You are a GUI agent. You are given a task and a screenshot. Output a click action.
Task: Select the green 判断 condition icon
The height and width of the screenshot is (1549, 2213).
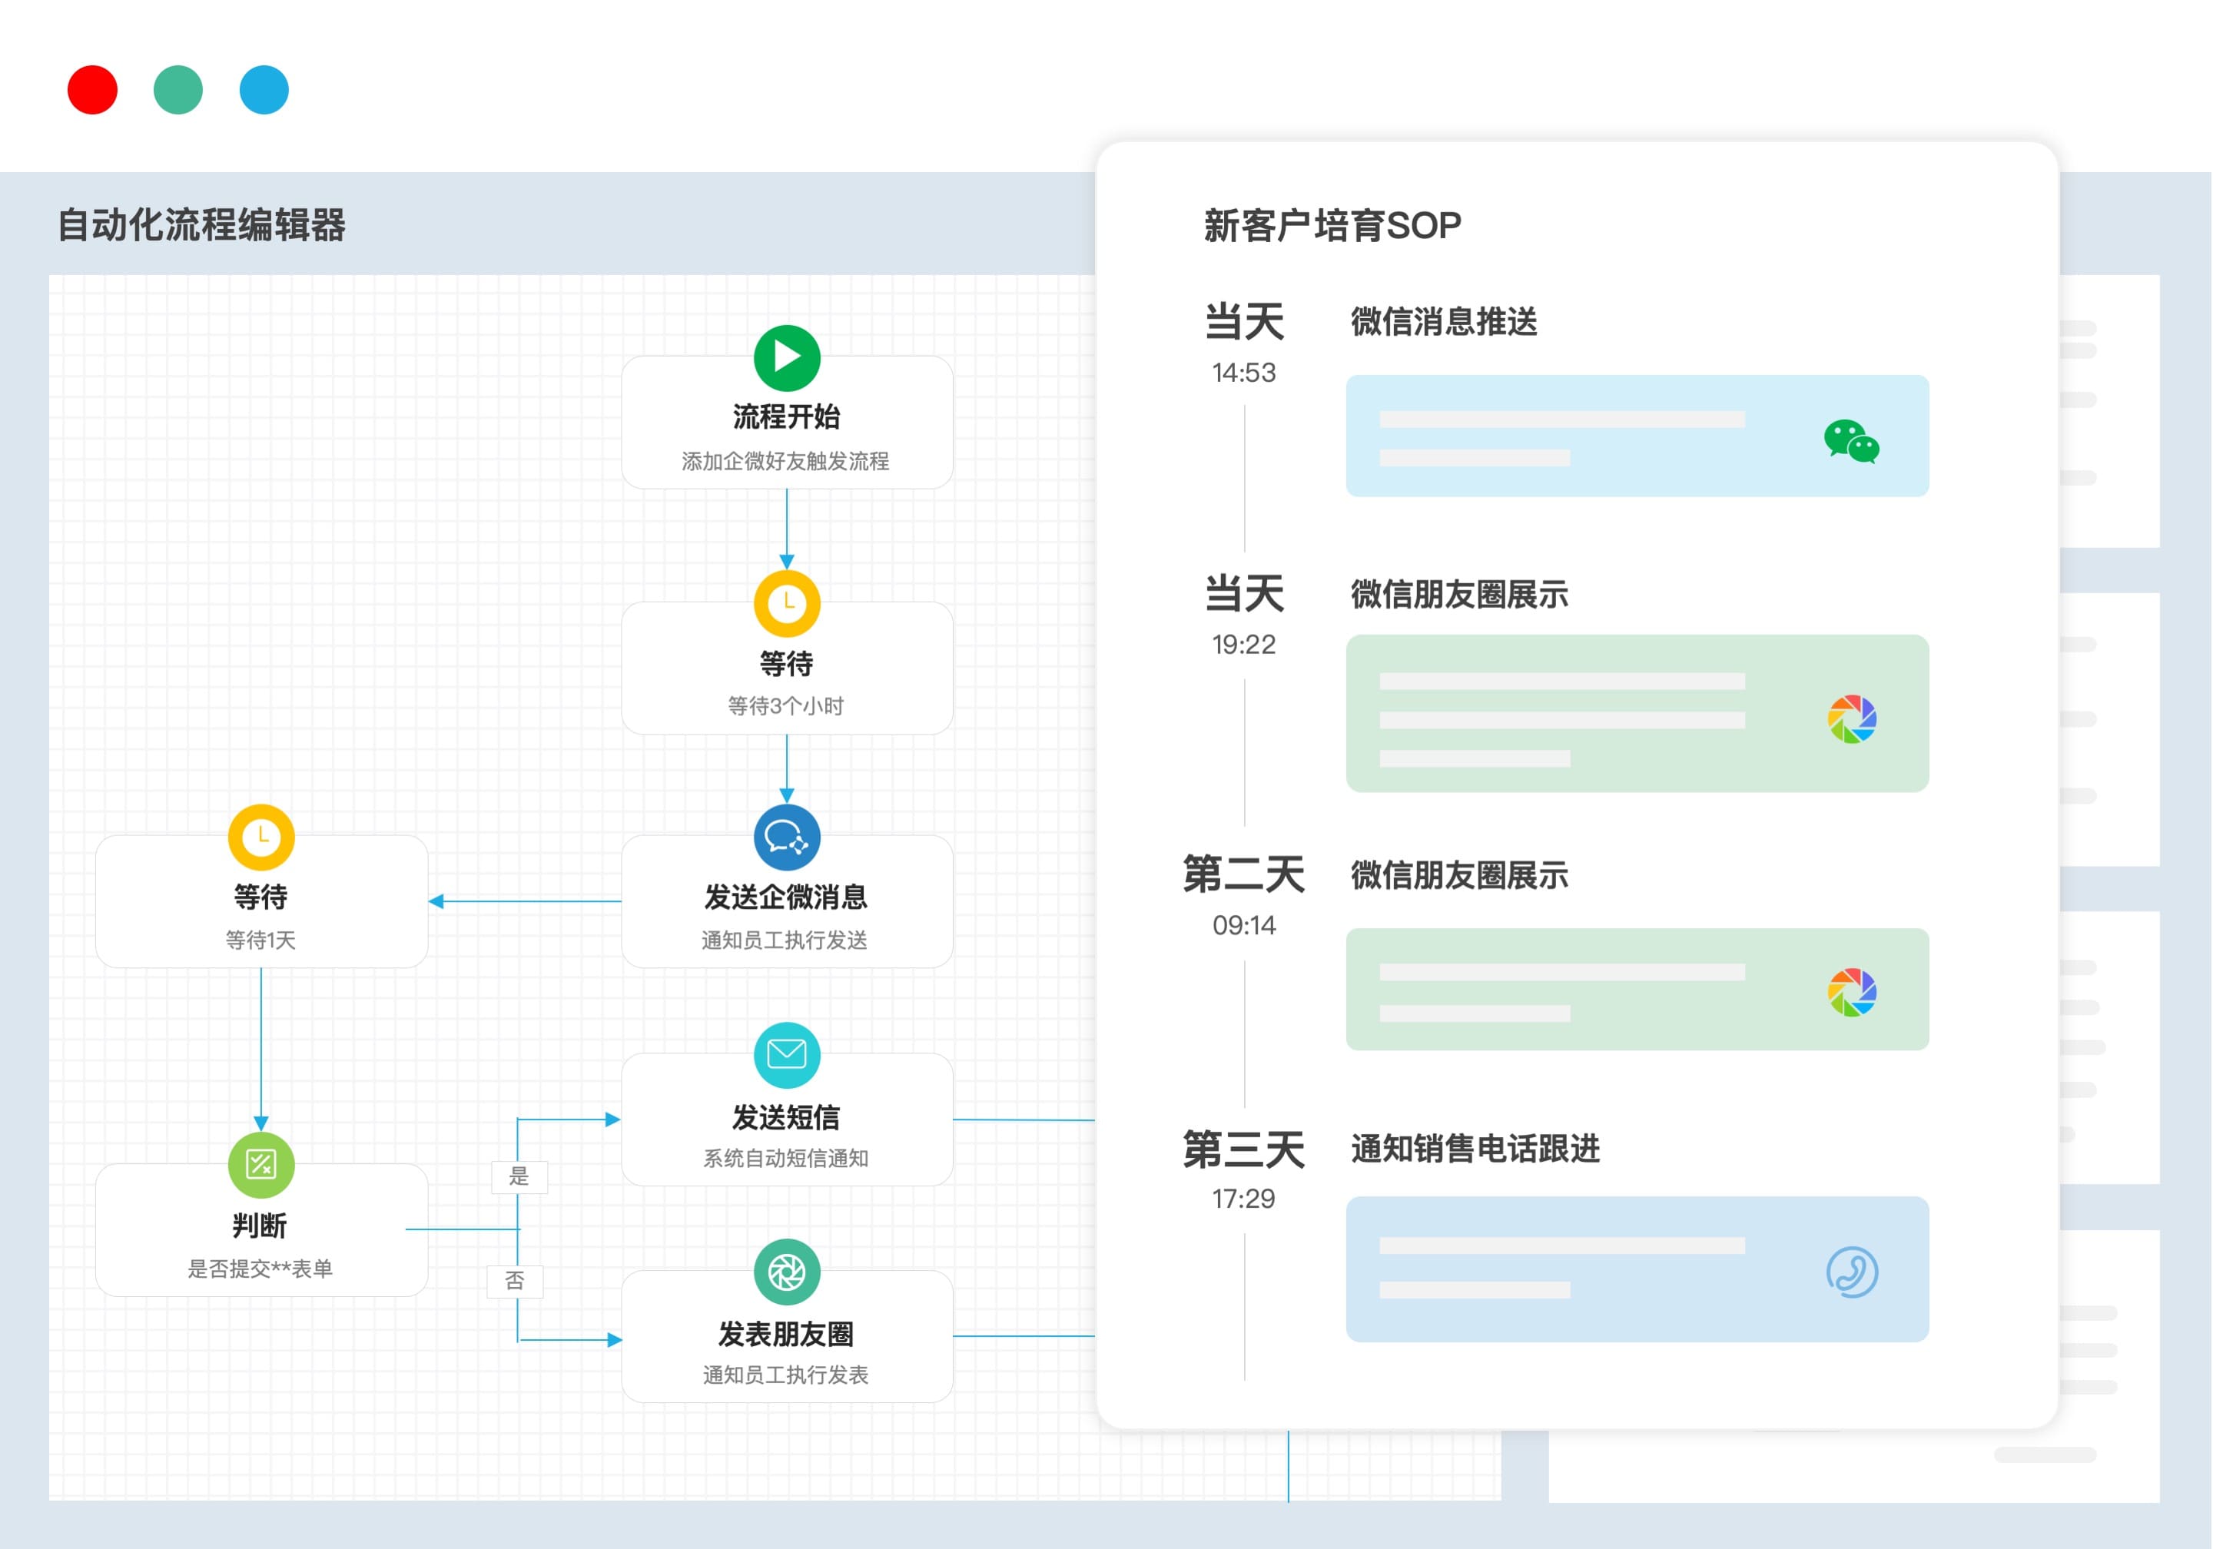[261, 1164]
